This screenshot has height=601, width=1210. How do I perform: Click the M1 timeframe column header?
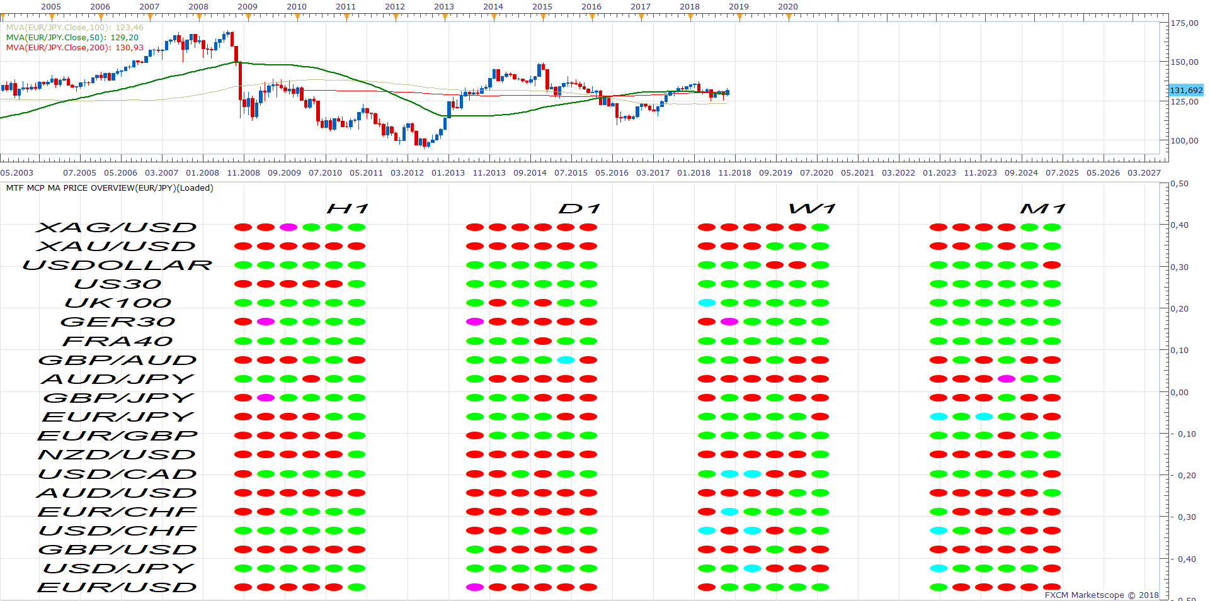click(x=1043, y=209)
